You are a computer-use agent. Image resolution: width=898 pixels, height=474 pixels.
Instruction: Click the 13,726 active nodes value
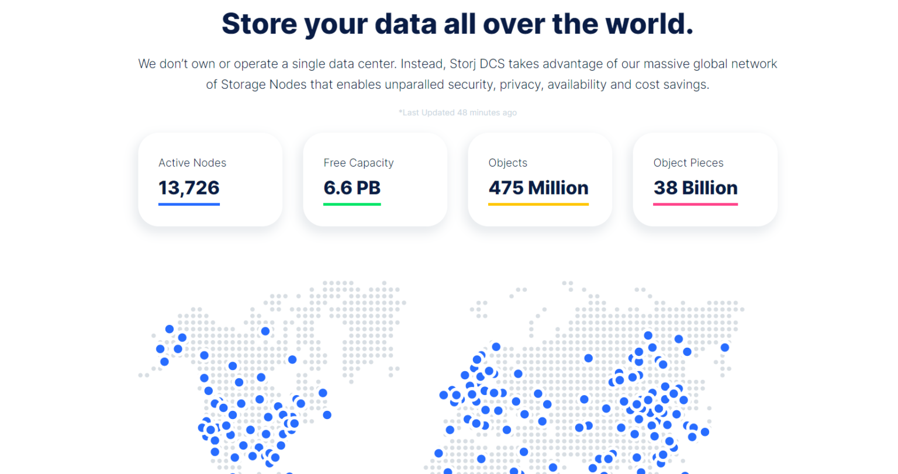point(189,188)
